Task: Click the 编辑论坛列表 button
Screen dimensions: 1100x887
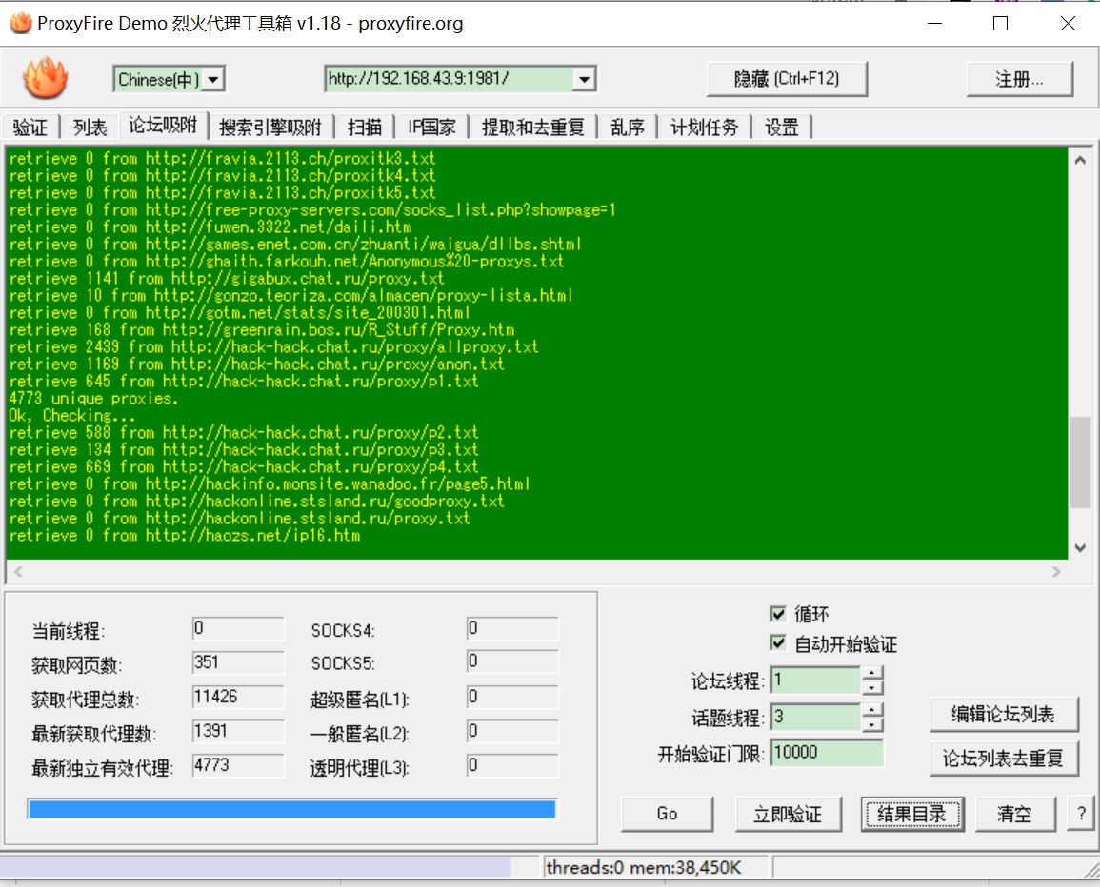Action: click(1003, 715)
